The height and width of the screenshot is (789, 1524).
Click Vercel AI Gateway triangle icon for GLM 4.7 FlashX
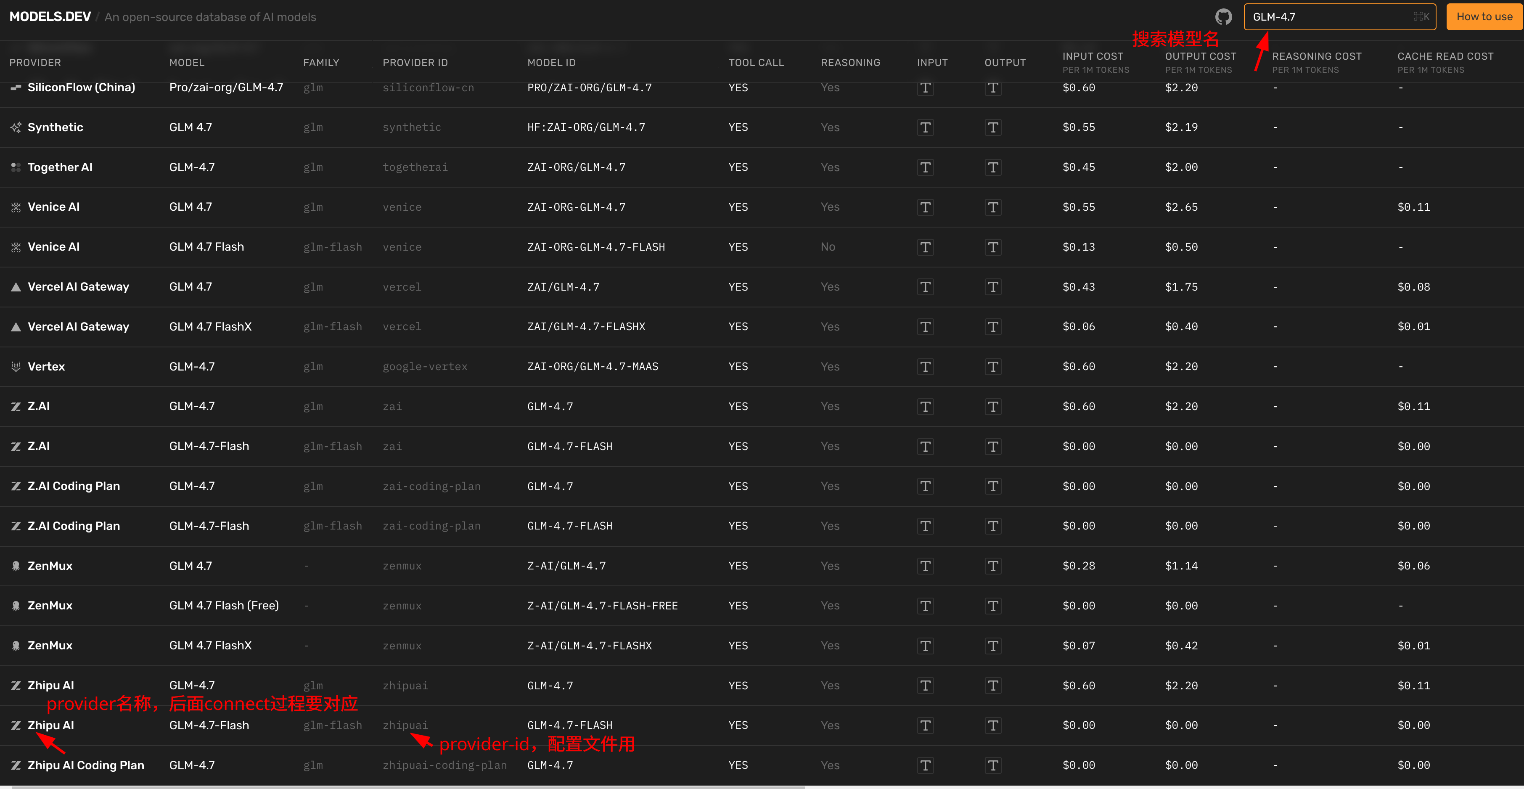coord(16,327)
